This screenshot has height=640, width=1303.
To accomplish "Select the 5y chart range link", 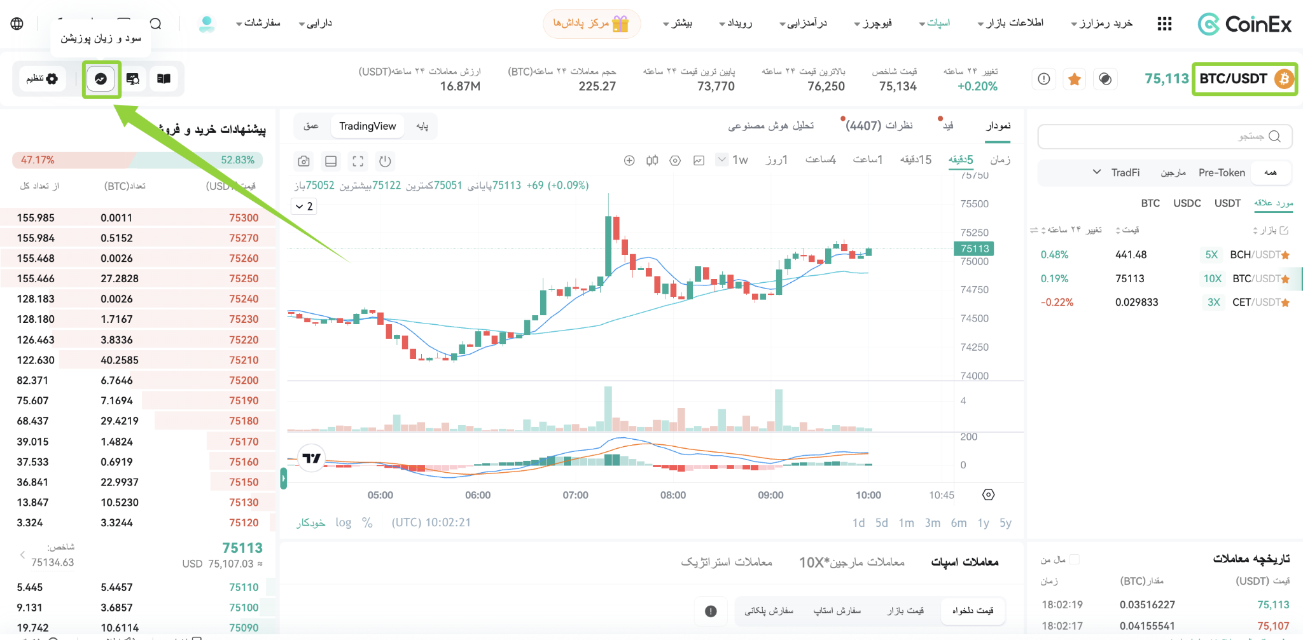I will 1005,522.
